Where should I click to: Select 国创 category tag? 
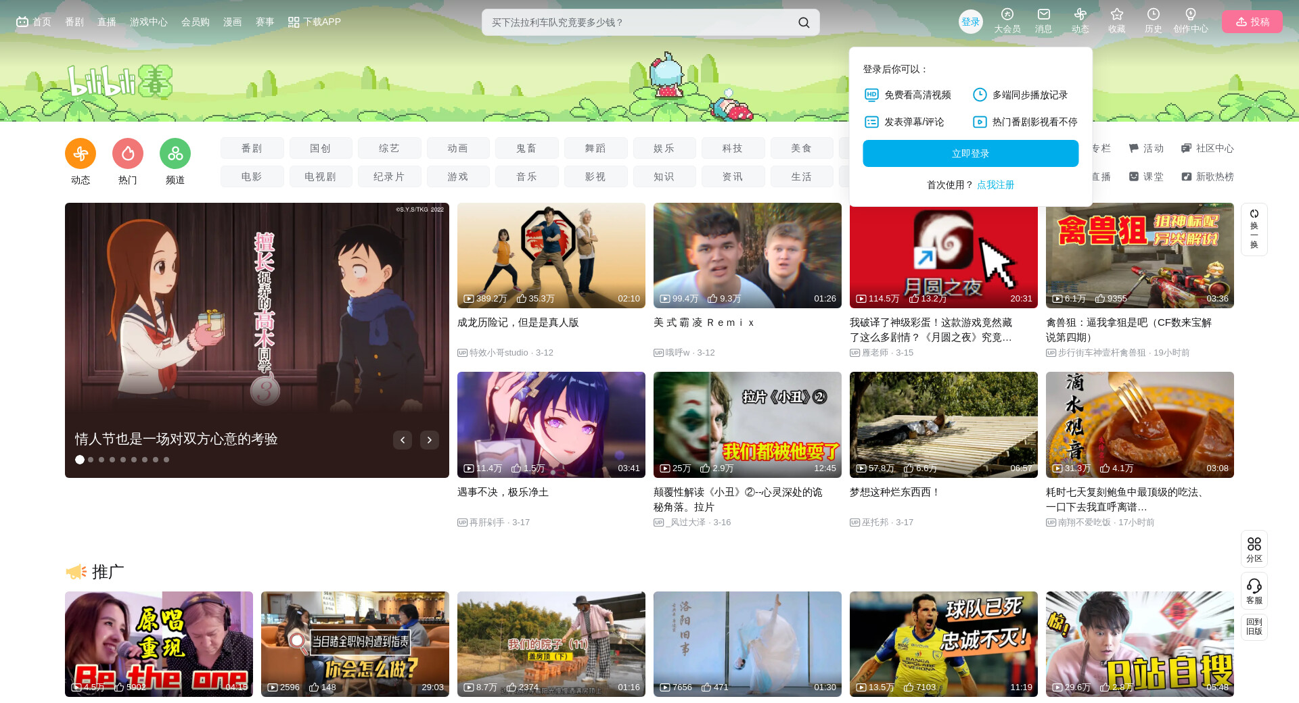[321, 148]
